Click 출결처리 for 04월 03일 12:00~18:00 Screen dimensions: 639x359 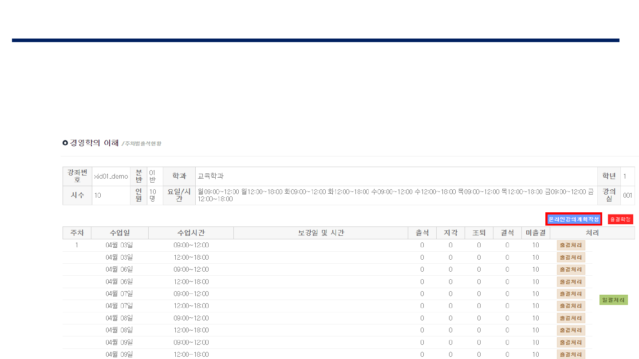click(x=571, y=258)
